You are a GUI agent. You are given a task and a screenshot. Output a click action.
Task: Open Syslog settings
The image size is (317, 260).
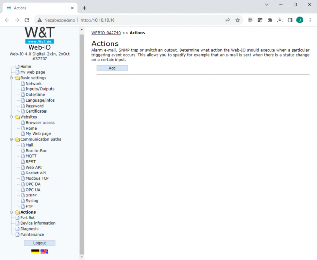32,201
